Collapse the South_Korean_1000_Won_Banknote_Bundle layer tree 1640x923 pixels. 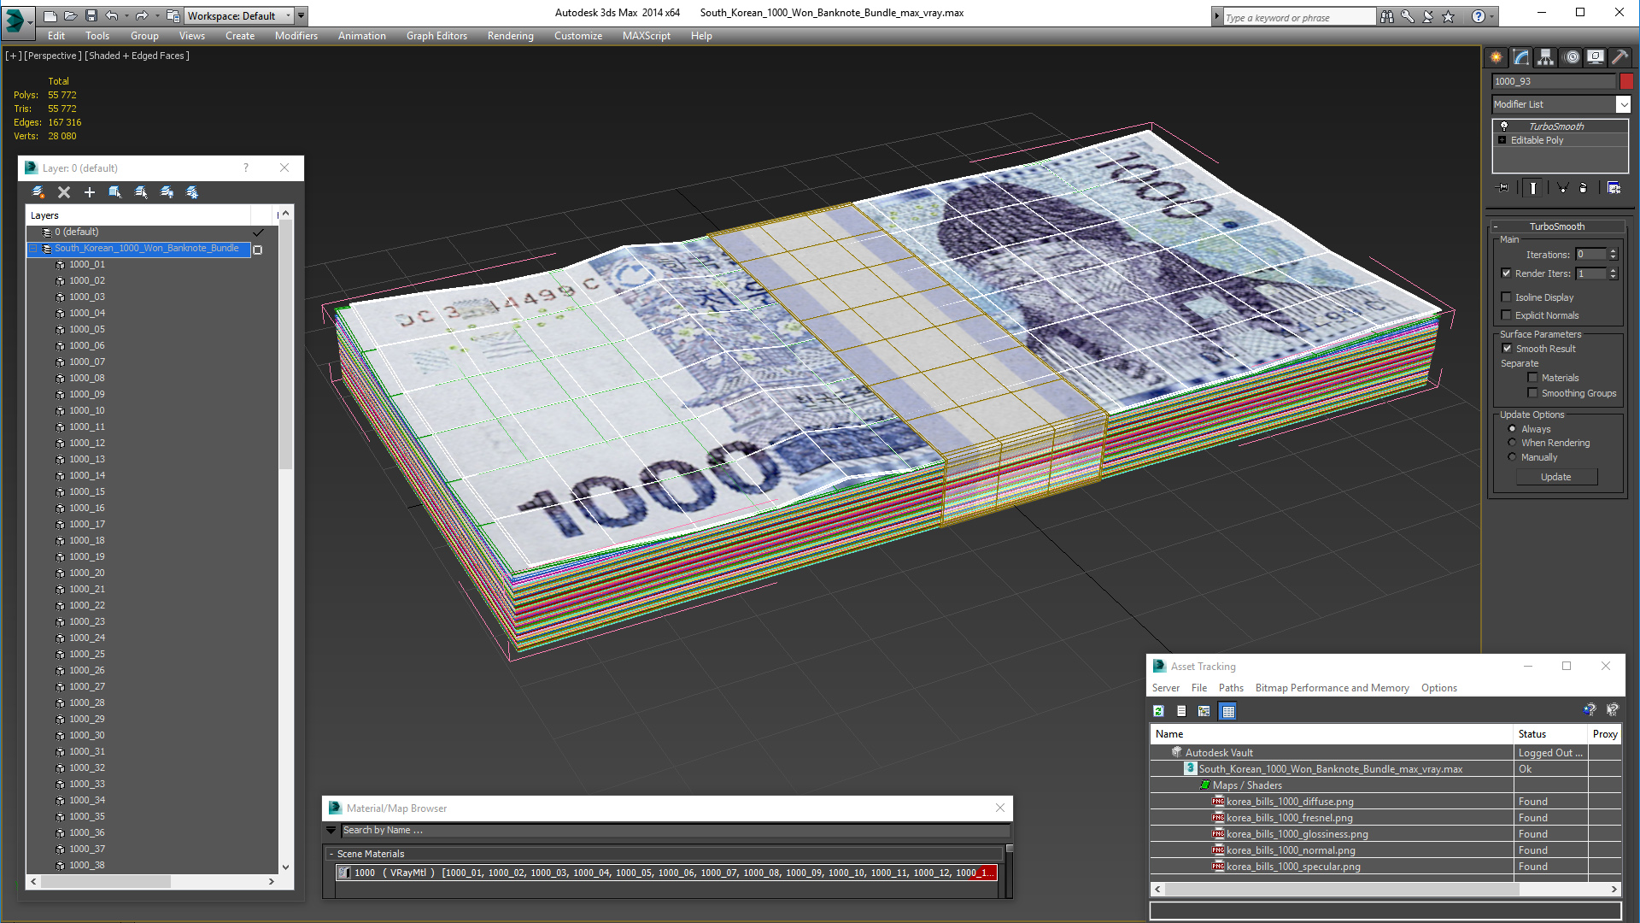(x=33, y=249)
